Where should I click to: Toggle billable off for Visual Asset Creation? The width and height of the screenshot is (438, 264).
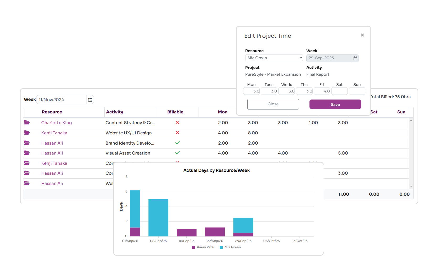point(178,153)
